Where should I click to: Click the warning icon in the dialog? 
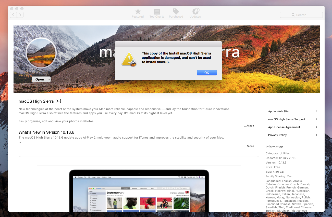tap(129, 60)
